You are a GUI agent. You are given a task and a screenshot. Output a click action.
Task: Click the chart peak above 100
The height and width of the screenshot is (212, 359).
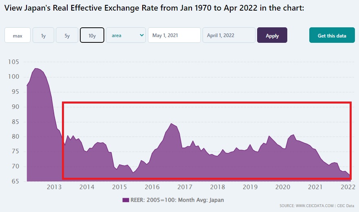35,68
